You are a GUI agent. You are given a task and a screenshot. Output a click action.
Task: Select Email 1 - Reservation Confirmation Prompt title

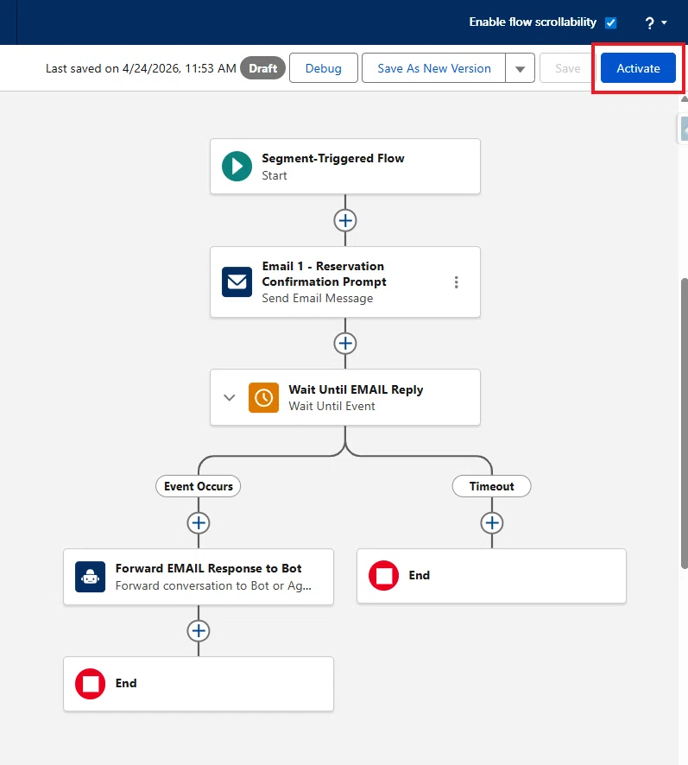[x=324, y=274]
